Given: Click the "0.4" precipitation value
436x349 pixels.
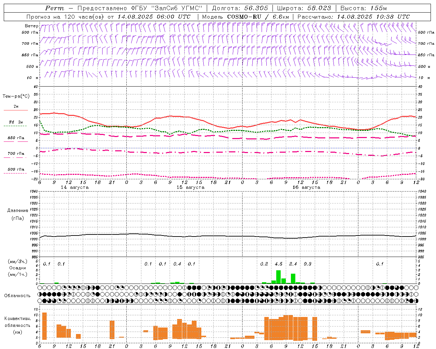Looking at the screenshot, I should [177, 264].
